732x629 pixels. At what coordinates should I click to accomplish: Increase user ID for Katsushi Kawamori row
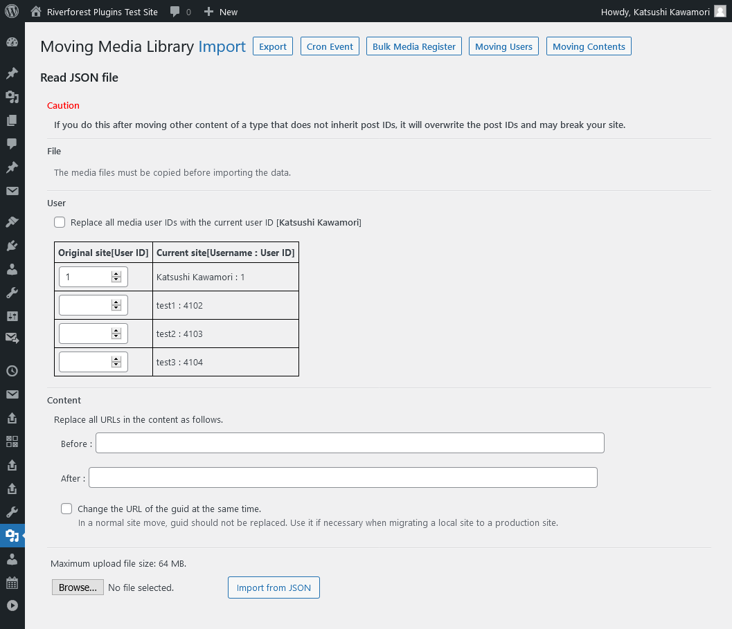point(116,274)
